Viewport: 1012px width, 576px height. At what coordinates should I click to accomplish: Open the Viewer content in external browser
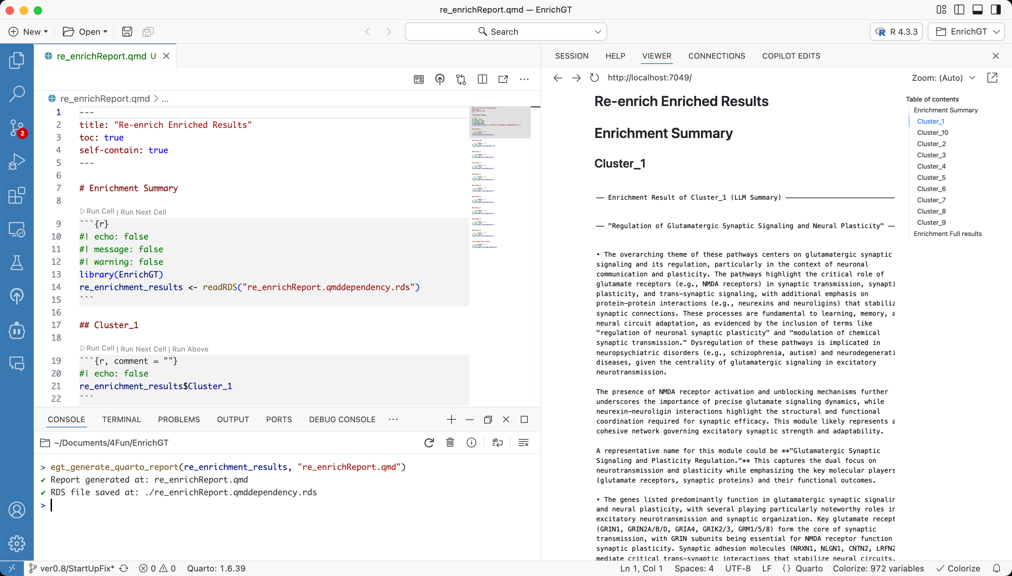(992, 78)
